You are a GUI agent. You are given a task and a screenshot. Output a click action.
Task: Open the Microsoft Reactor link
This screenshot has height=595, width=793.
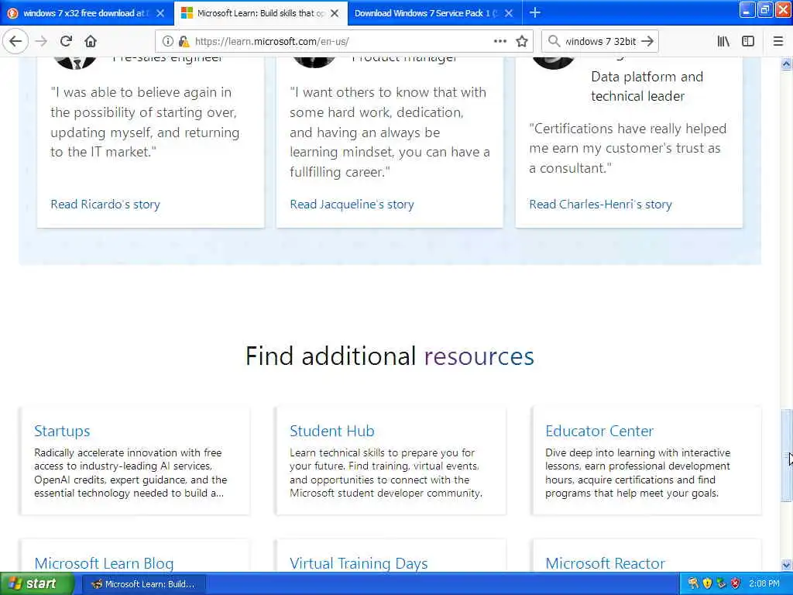(605, 563)
